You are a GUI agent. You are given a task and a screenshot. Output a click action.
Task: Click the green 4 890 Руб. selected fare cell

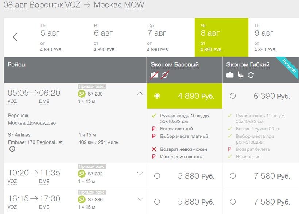pos(185,96)
